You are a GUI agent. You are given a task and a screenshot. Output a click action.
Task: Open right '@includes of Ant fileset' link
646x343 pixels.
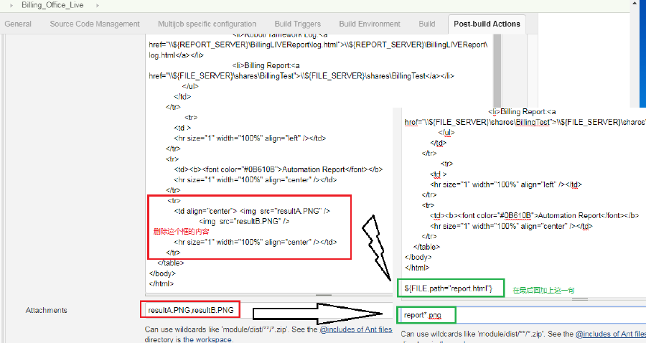[x=611, y=334]
